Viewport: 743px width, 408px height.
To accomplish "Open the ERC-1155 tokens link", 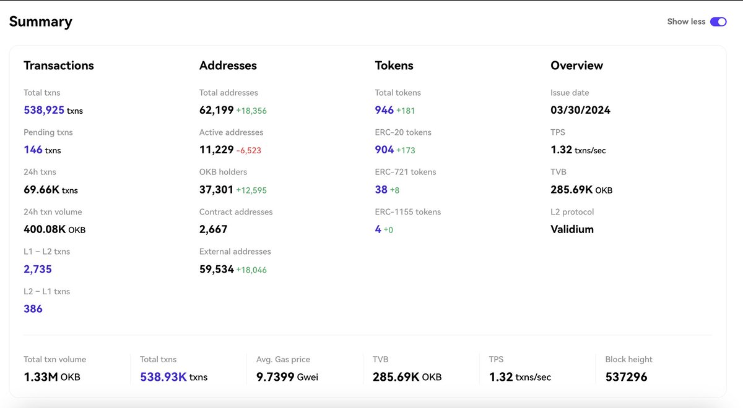I will (378, 229).
